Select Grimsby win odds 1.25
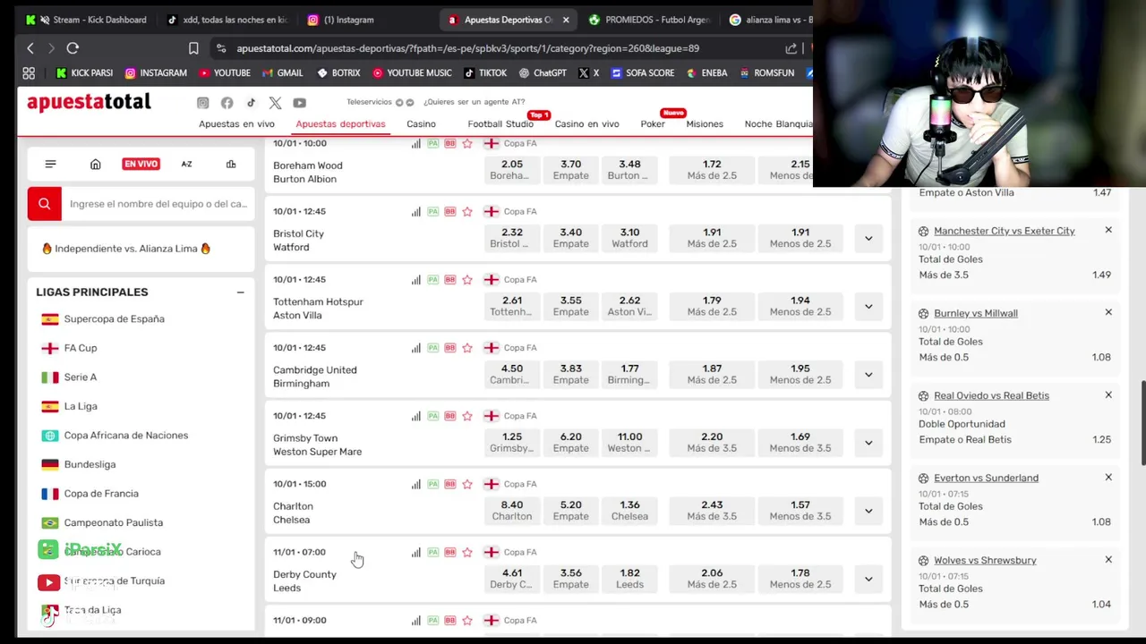 [512, 442]
